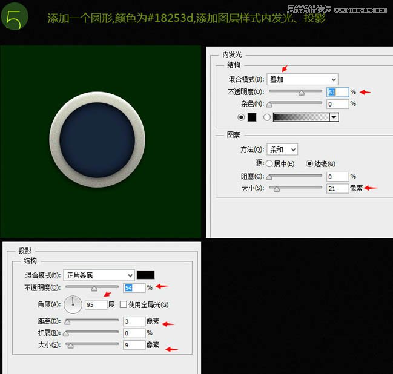Select 居中(E) center source radio button
The image size is (393, 374).
(269, 163)
